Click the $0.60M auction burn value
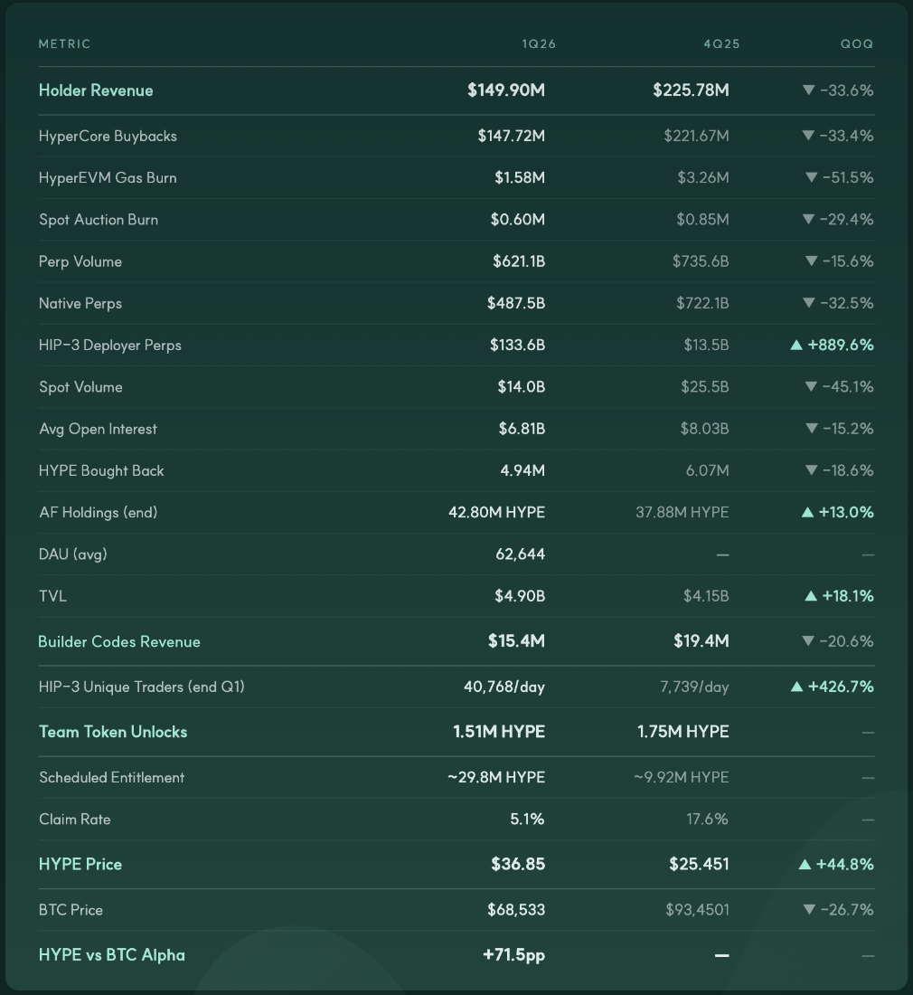Screen dimensions: 913x995 pyautogui.click(x=517, y=220)
